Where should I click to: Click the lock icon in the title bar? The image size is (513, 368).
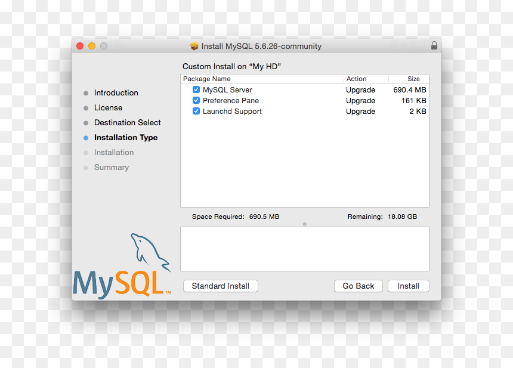pyautogui.click(x=434, y=45)
